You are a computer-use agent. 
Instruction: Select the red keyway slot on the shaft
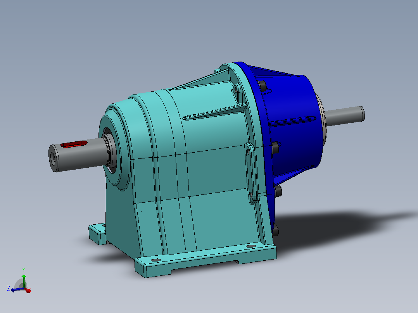pyautogui.click(x=74, y=144)
